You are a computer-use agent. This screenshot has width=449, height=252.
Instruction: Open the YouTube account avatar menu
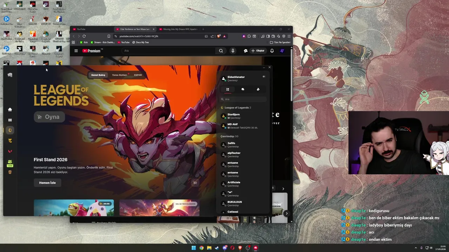coord(282,51)
